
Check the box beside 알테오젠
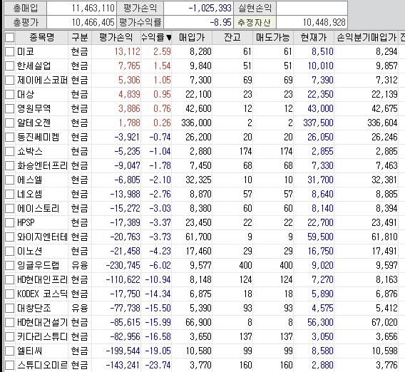(x=9, y=123)
